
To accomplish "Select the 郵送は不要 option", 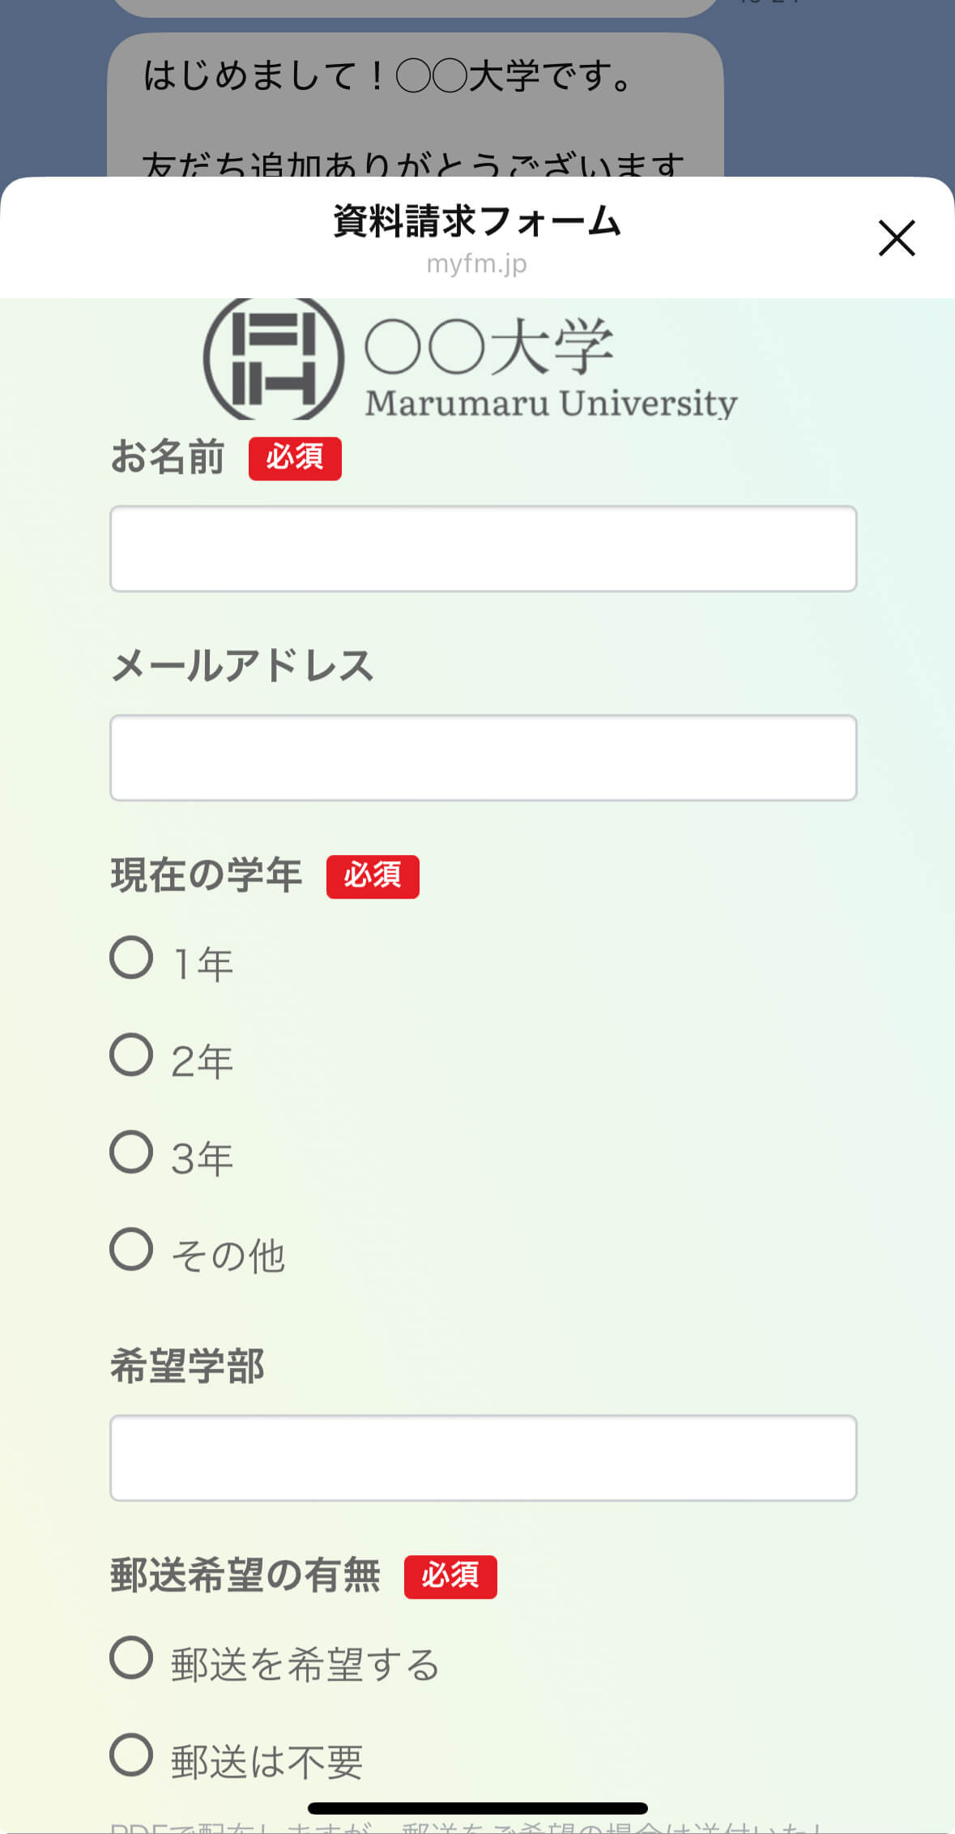I will 131,1755.
